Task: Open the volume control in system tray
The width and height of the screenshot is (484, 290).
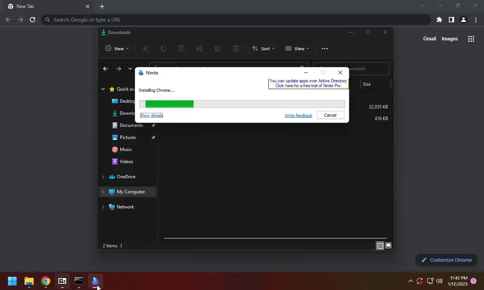Action: point(439,281)
